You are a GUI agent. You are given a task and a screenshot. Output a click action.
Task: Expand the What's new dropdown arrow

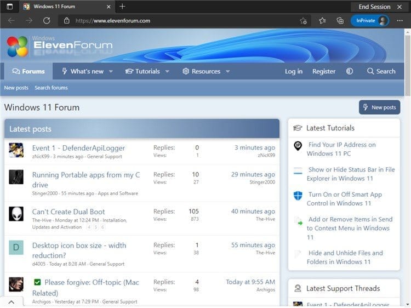click(x=111, y=71)
